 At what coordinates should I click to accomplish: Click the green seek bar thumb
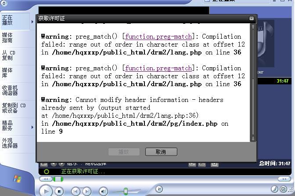pyautogui.click(x=58, y=179)
